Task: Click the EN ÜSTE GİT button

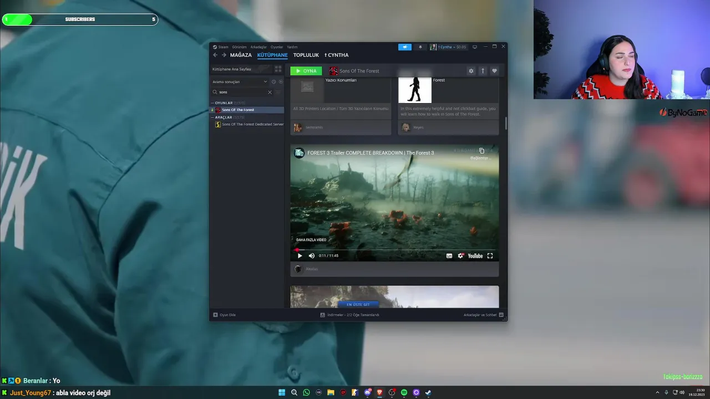Action: point(358,304)
